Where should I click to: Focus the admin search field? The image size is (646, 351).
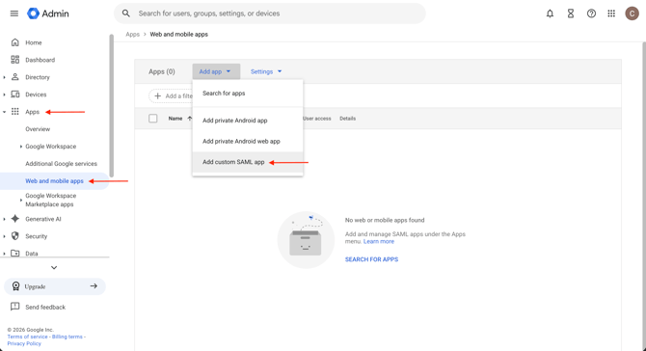270,13
